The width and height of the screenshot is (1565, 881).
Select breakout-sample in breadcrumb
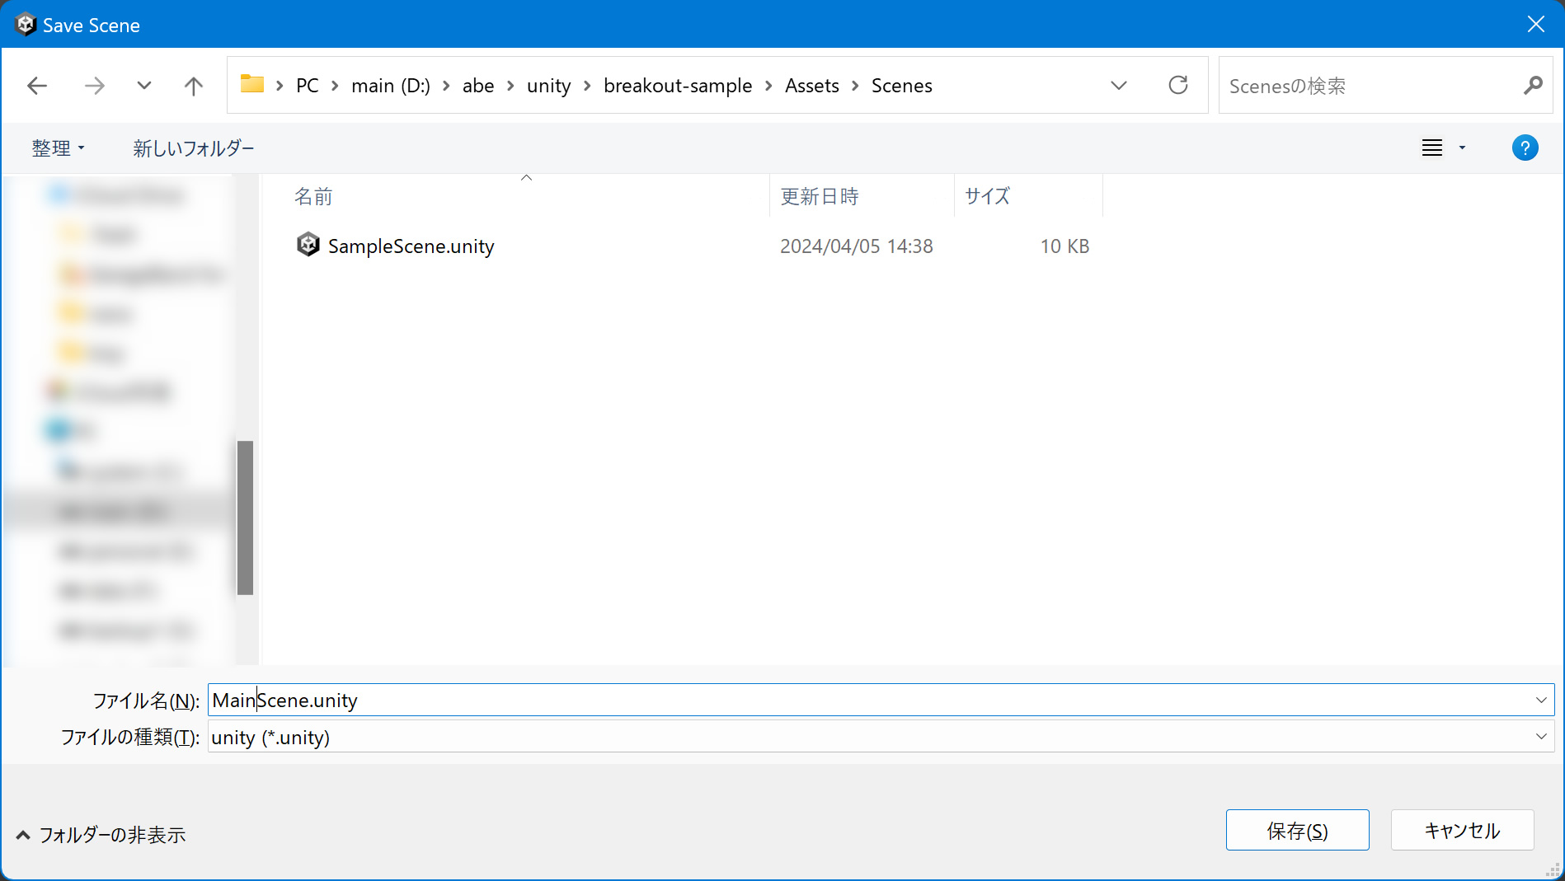point(678,85)
